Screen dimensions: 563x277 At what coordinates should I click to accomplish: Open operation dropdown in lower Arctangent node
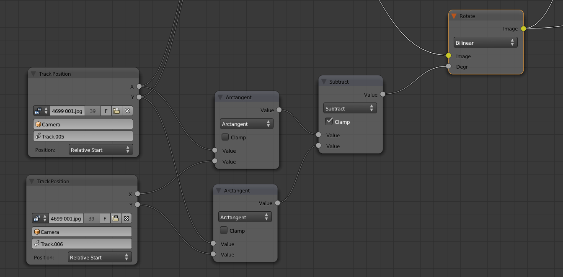pyautogui.click(x=245, y=217)
